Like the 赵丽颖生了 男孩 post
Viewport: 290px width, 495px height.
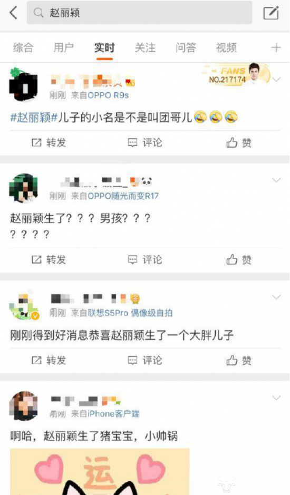239,260
